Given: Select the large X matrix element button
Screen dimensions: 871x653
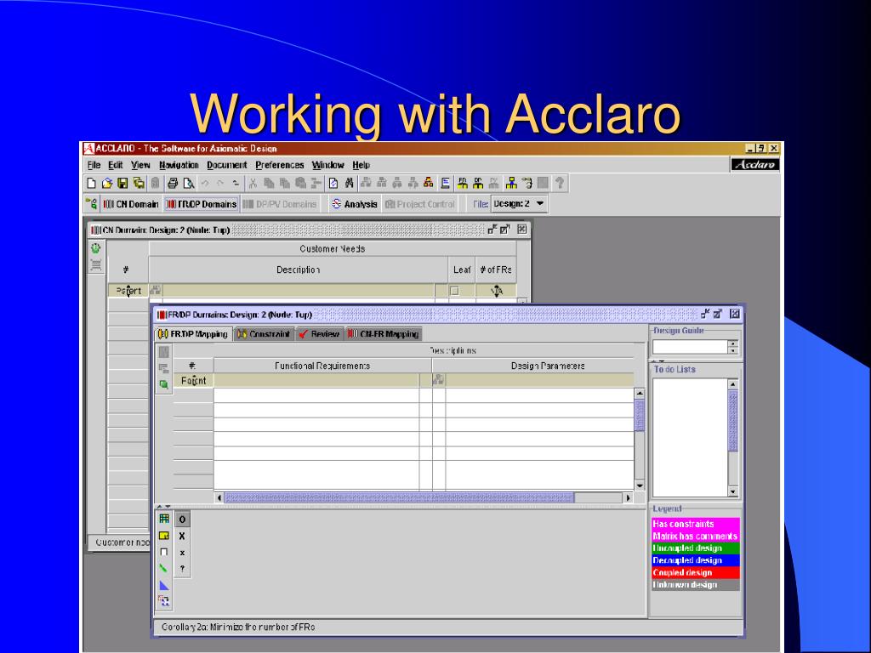Looking at the screenshot, I should tap(182, 537).
